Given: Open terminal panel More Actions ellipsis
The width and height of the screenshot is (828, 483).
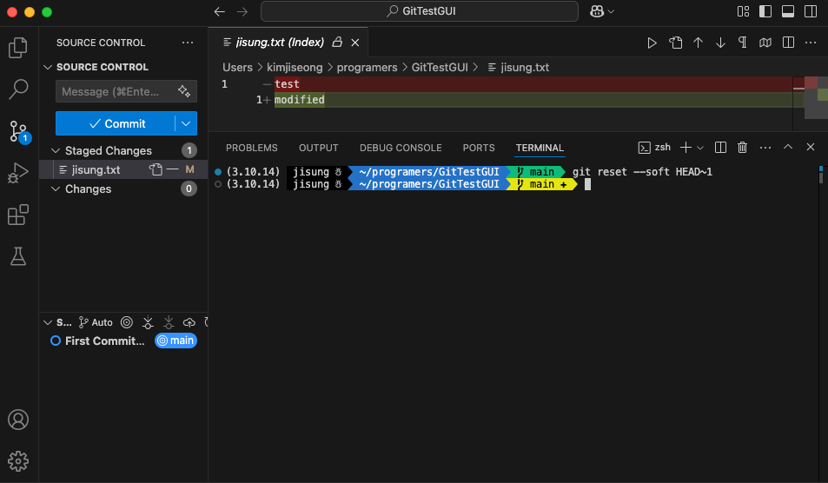Looking at the screenshot, I should tap(765, 148).
